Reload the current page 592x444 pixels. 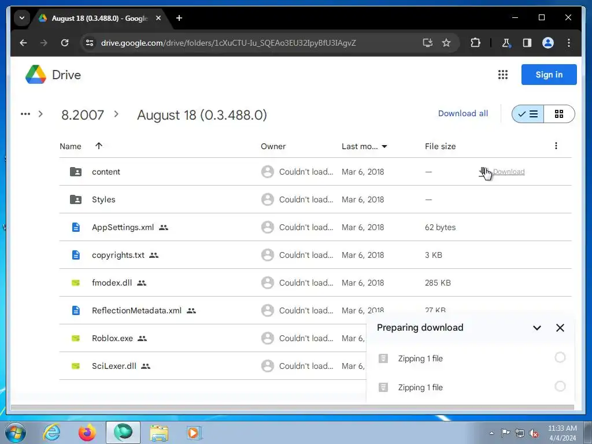click(65, 43)
